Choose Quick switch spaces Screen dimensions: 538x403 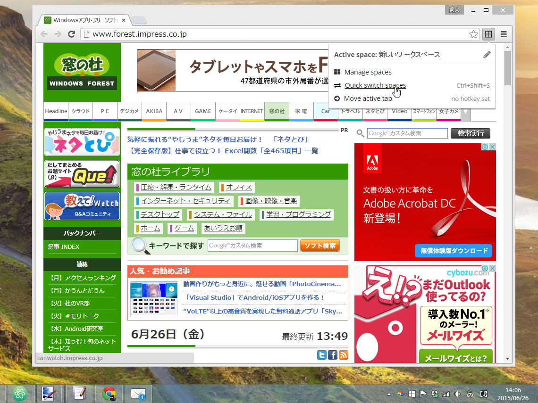[375, 85]
